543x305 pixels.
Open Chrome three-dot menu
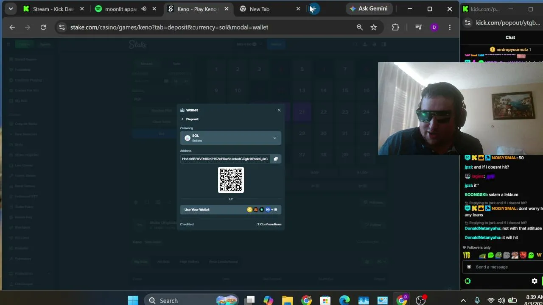point(450,27)
